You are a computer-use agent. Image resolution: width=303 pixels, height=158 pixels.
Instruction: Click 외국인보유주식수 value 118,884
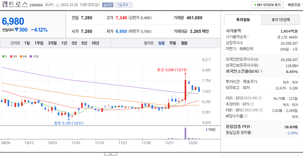tap(292, 66)
